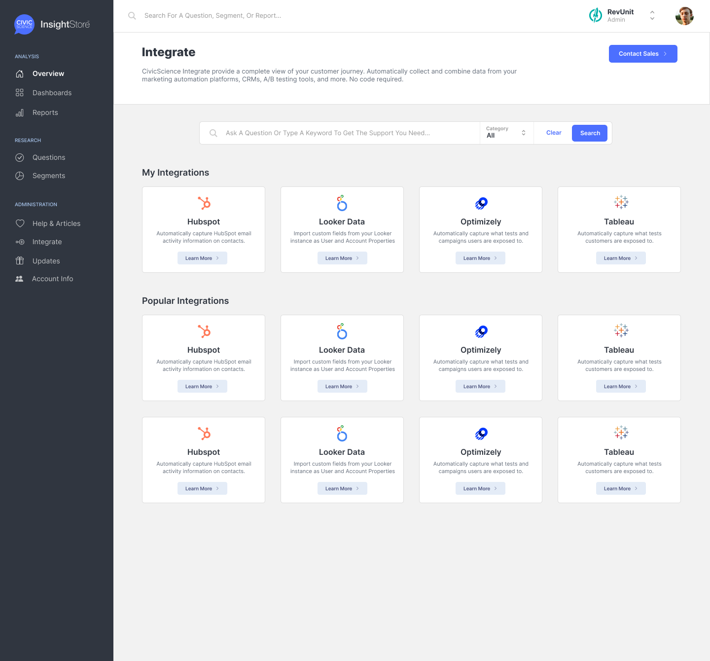Click Optimizely logo in first Popular Integrations row
The image size is (710, 661).
click(481, 331)
